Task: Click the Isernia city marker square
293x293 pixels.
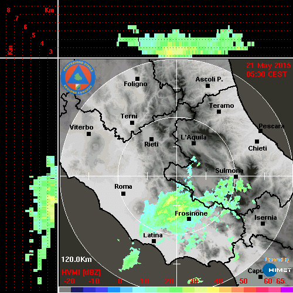Action: tap(263, 223)
